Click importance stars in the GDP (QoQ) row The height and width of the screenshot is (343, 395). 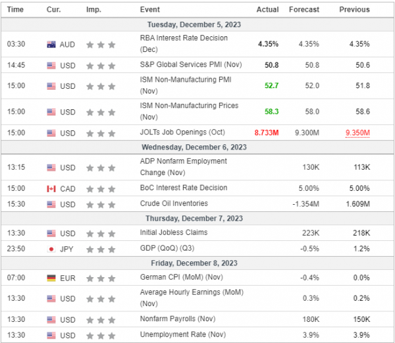[101, 249]
